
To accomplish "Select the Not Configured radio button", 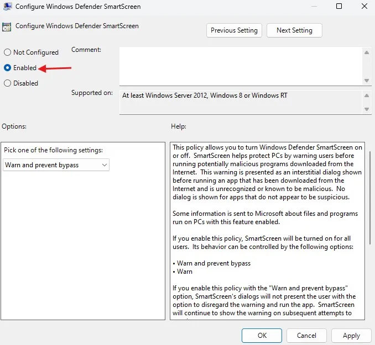I will (7, 52).
